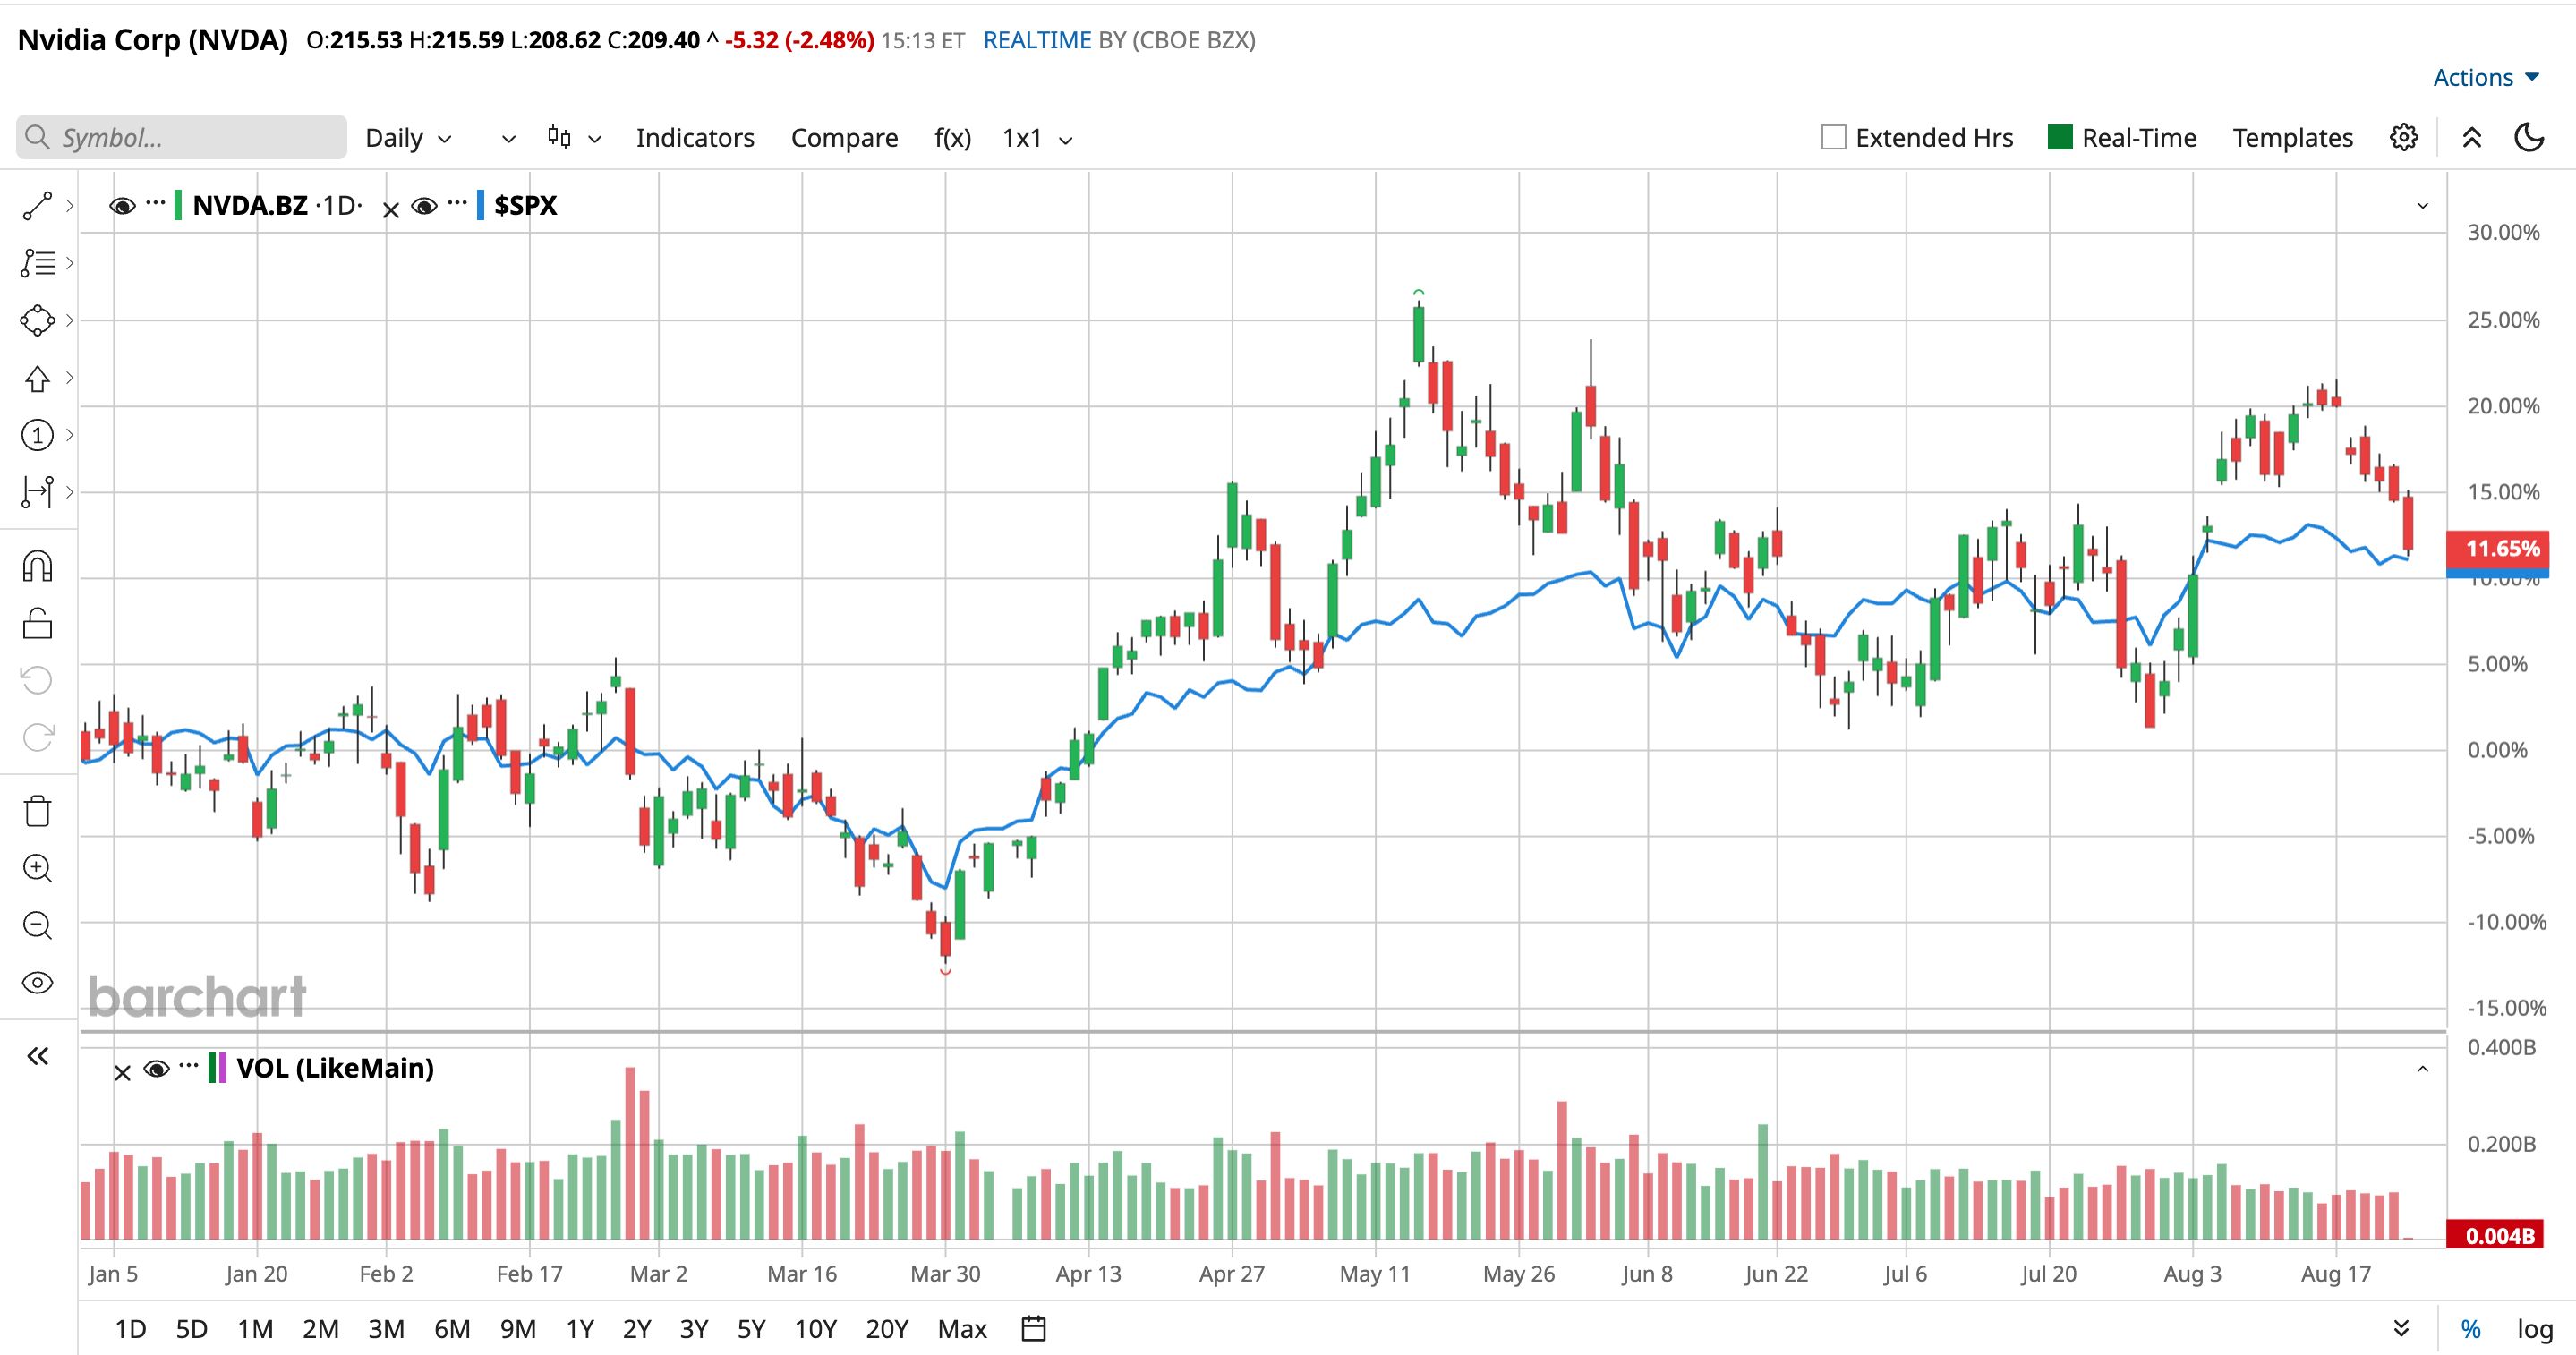Set range to 3M

tap(386, 1329)
